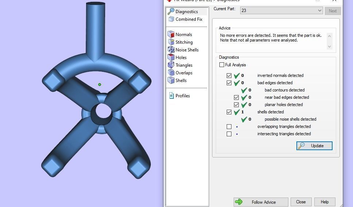Click the green arrow on Follow Advice
This screenshot has height=207, width=353.
coord(239,202)
